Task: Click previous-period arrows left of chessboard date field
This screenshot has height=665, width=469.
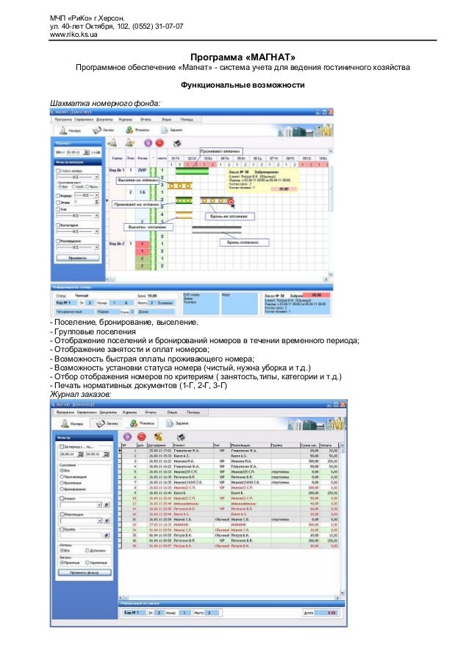Action: (60, 152)
